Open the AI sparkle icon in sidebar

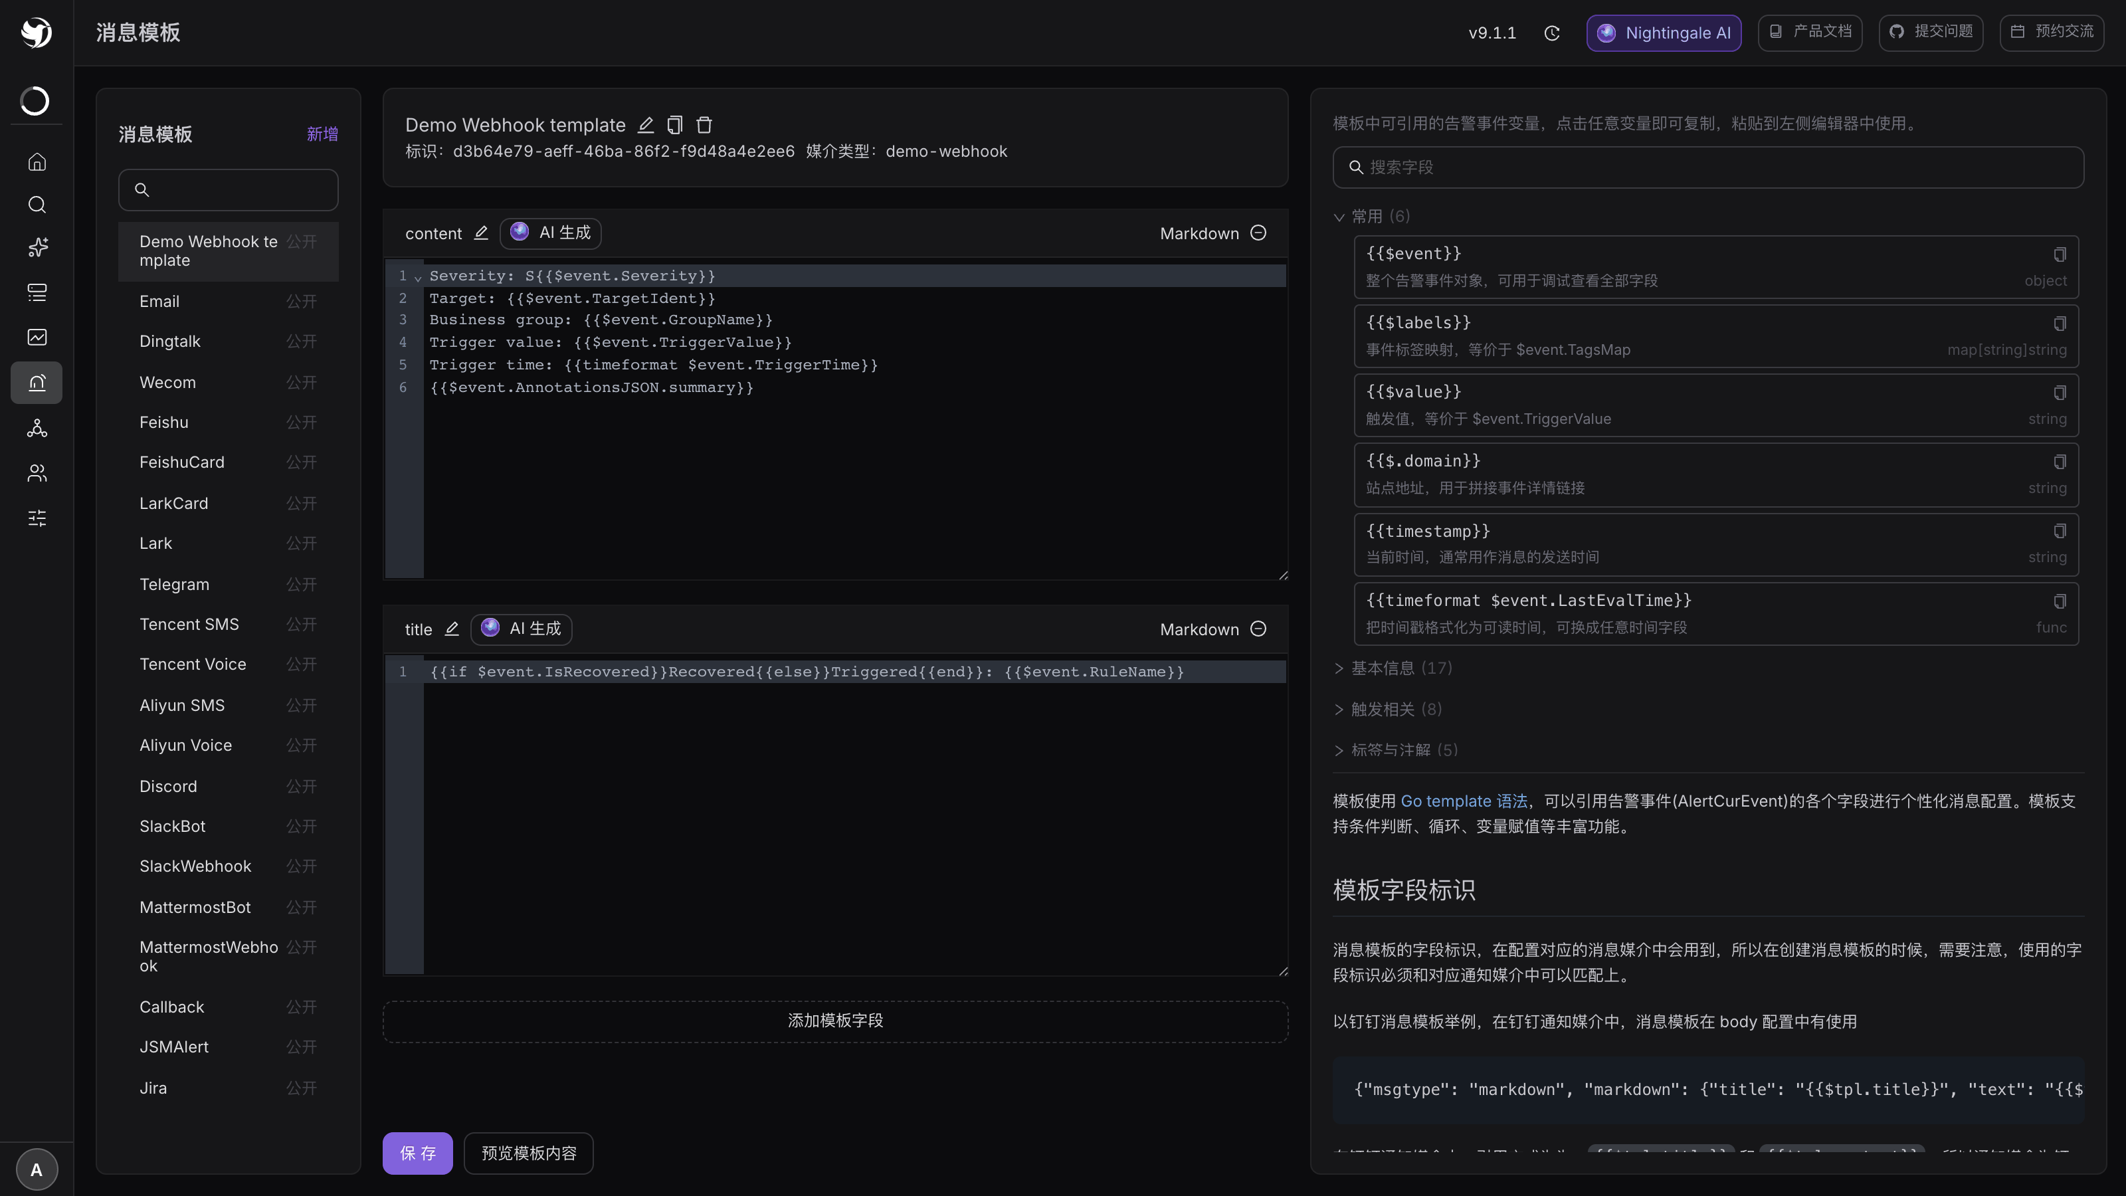tap(37, 247)
